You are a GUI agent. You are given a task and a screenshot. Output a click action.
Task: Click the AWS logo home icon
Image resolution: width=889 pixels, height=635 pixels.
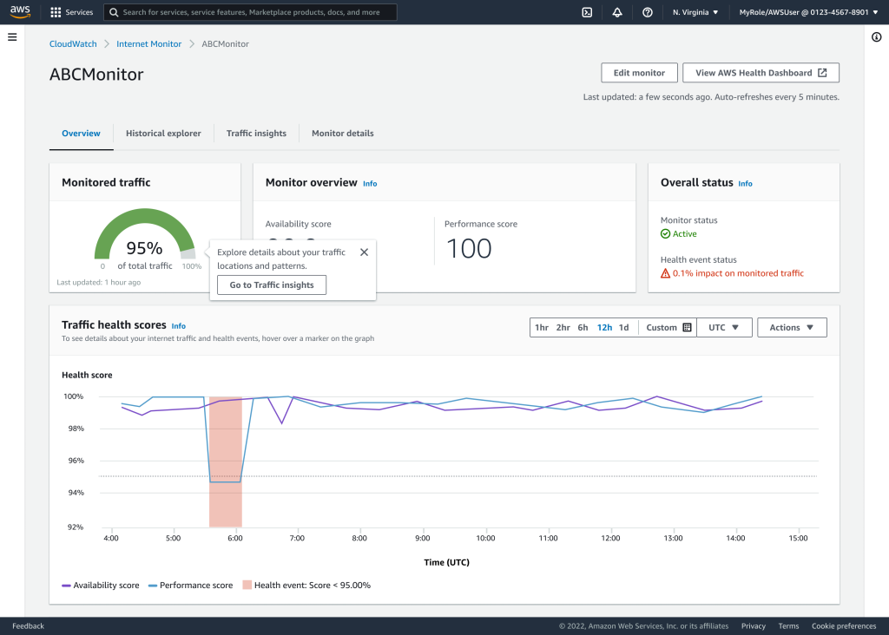click(x=21, y=12)
